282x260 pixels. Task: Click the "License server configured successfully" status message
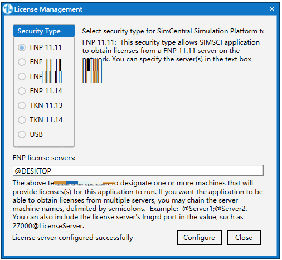pyautogui.click(x=72, y=238)
